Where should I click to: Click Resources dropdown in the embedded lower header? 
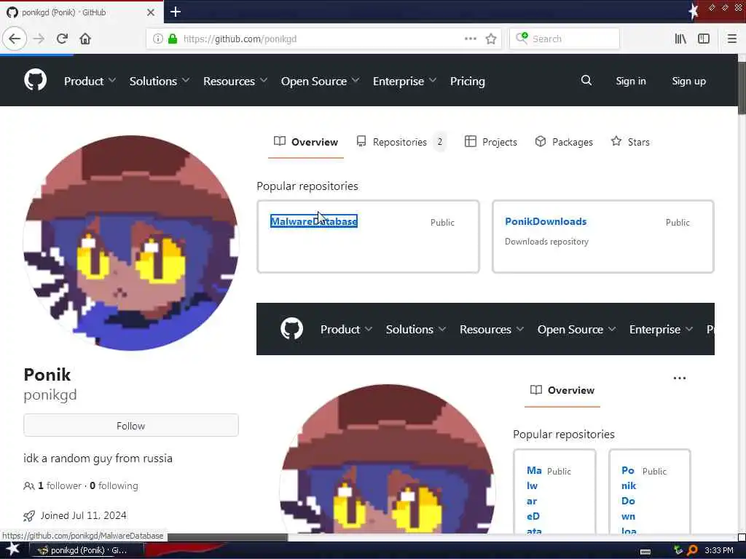click(x=492, y=329)
